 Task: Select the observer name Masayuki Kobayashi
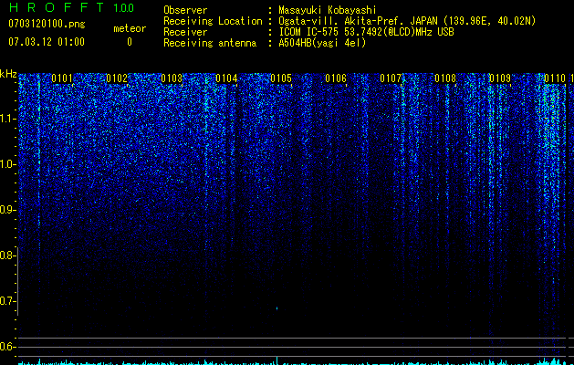[x=328, y=10]
